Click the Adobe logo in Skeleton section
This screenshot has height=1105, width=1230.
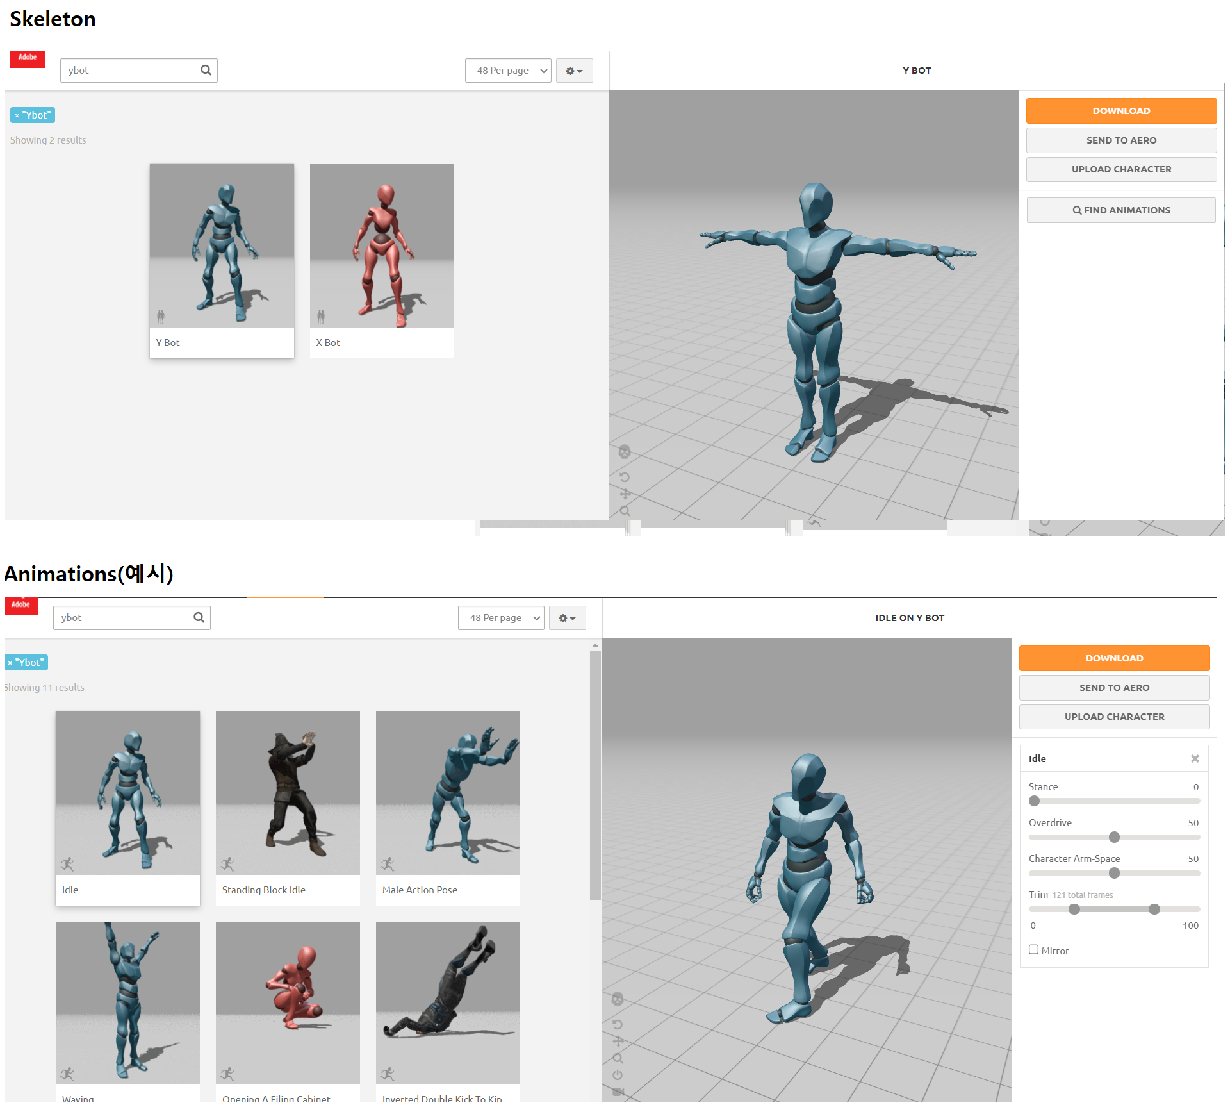coord(28,59)
